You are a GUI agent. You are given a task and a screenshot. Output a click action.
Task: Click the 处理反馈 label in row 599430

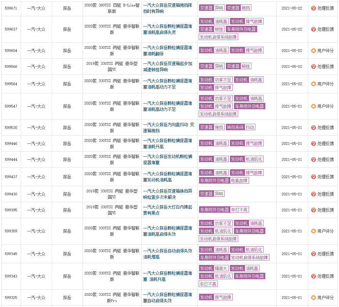point(325,194)
